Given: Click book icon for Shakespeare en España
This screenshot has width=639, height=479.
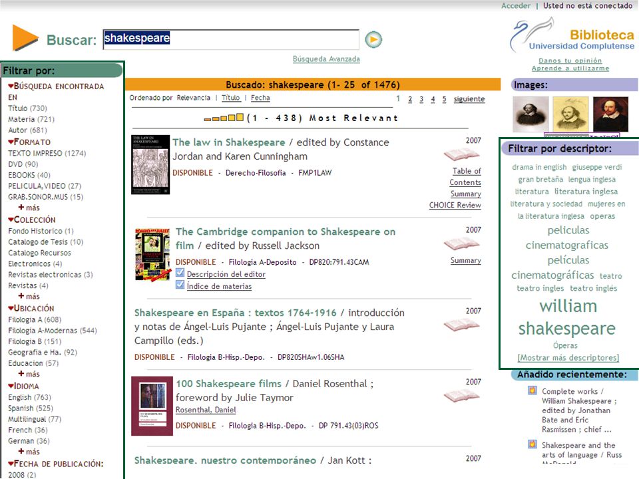Looking at the screenshot, I should pos(461,325).
